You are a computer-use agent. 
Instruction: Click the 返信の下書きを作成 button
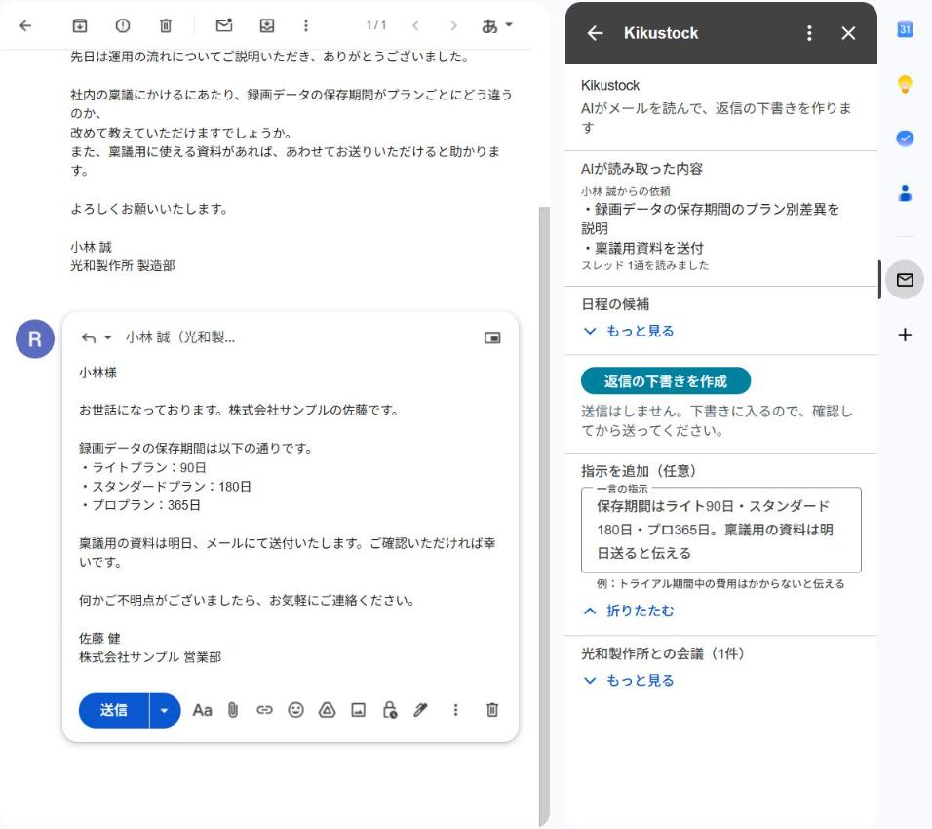(666, 381)
